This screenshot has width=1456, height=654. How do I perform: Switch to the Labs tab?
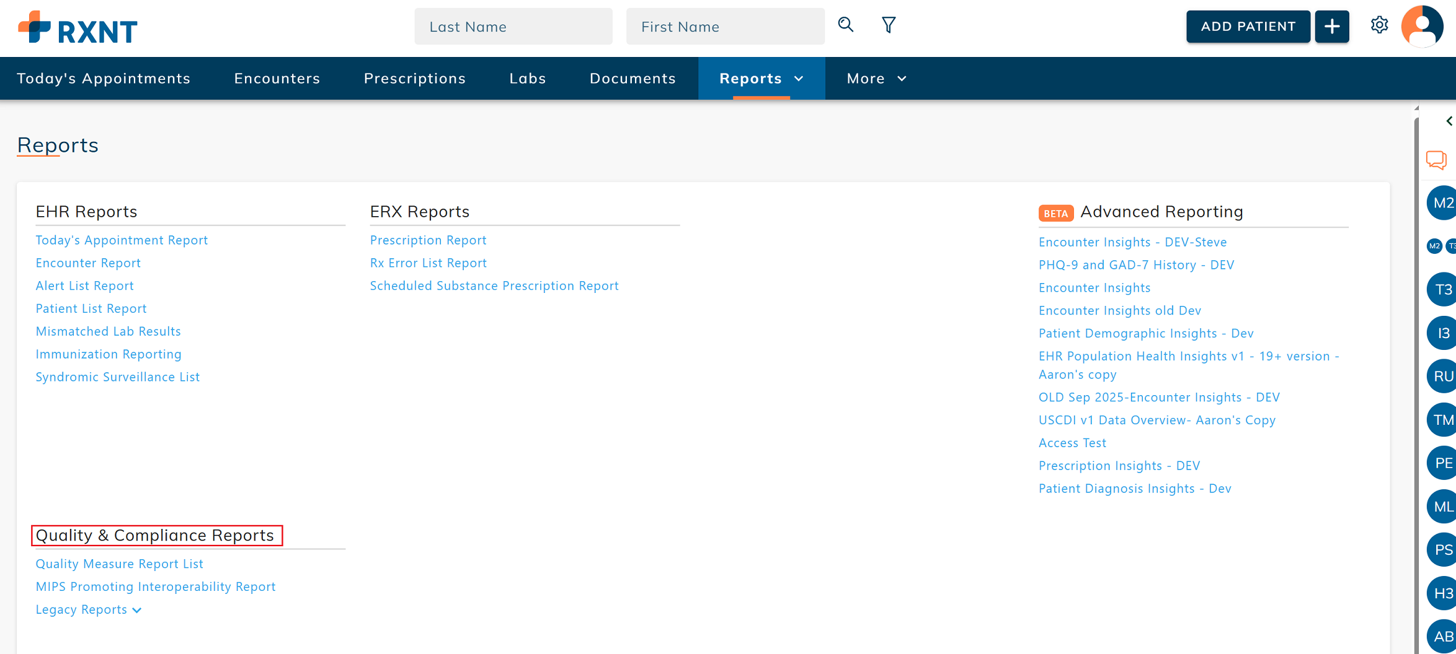click(528, 79)
